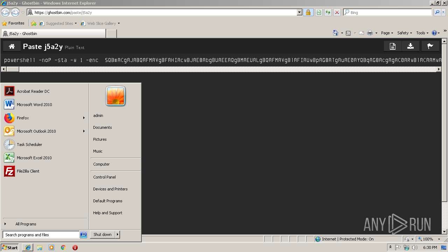Open Music from Start menu
Screen dimensions: 448x252
tap(98, 151)
